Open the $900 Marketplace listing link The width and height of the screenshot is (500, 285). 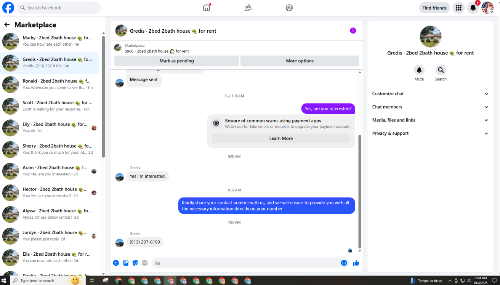(x=157, y=51)
